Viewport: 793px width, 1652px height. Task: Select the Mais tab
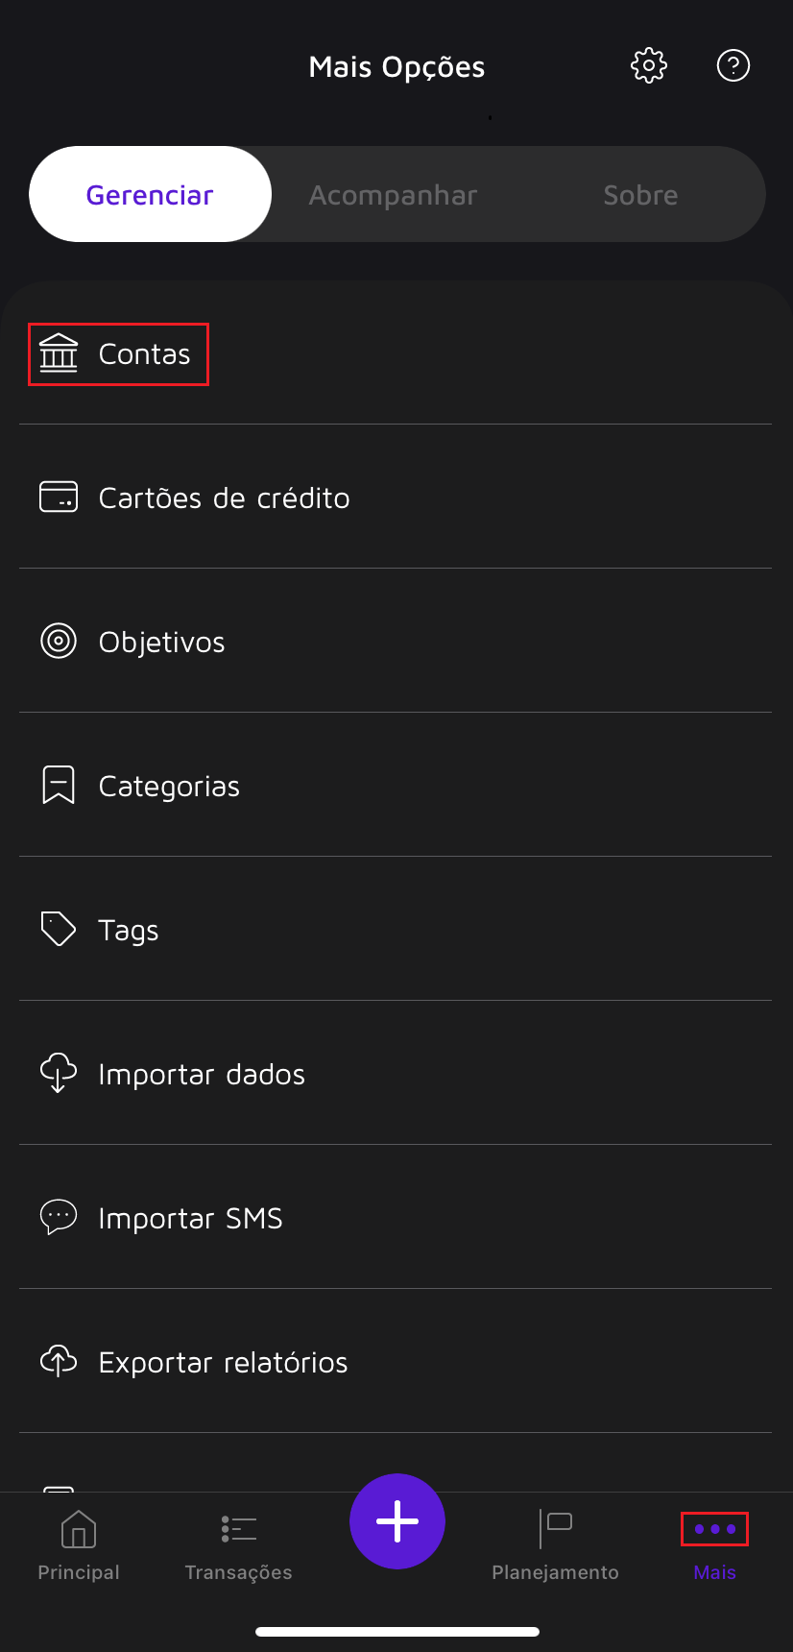(x=715, y=1544)
